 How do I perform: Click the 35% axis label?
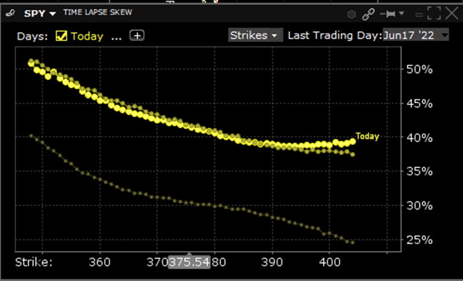click(x=420, y=171)
